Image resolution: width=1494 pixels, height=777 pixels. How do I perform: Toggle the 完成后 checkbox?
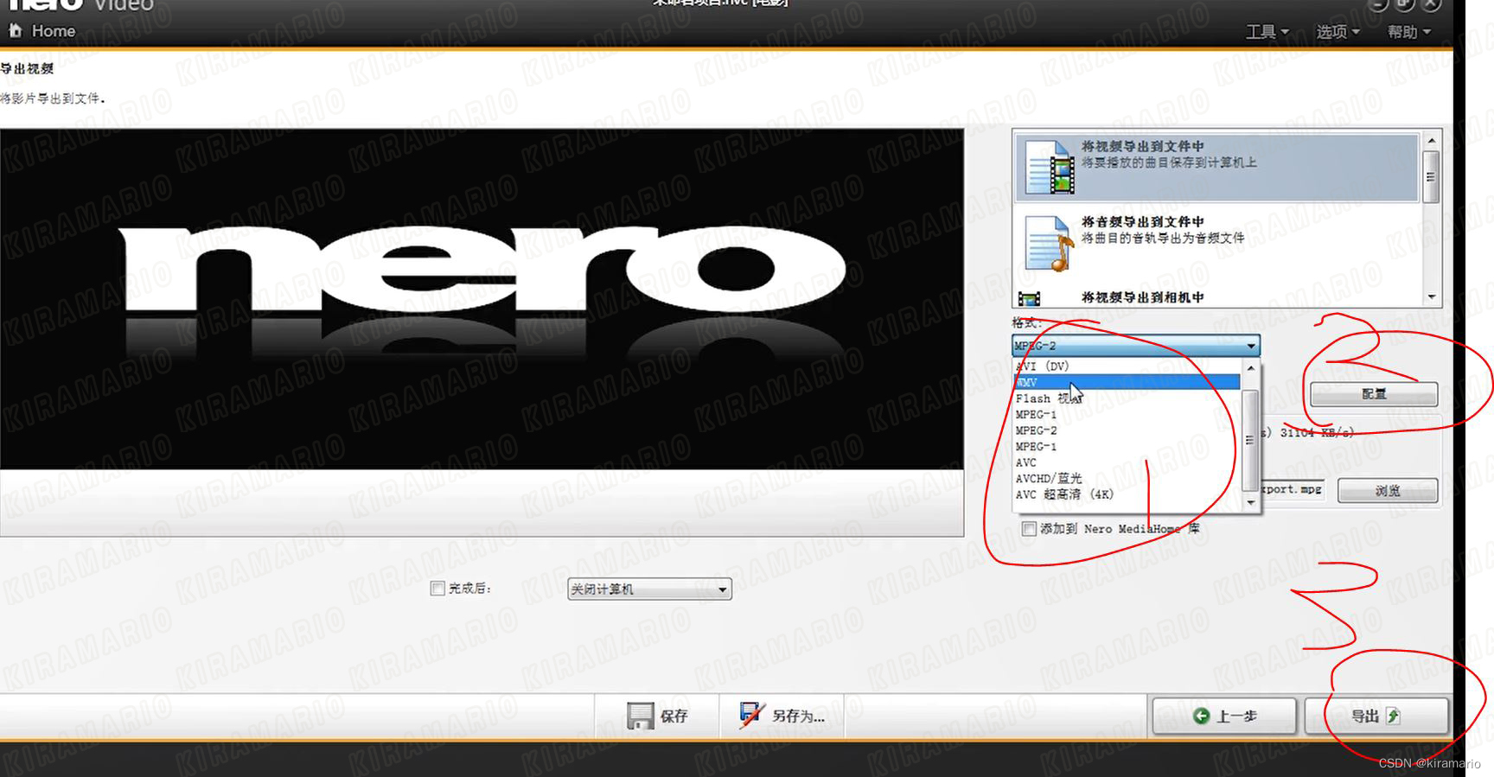[x=437, y=589]
